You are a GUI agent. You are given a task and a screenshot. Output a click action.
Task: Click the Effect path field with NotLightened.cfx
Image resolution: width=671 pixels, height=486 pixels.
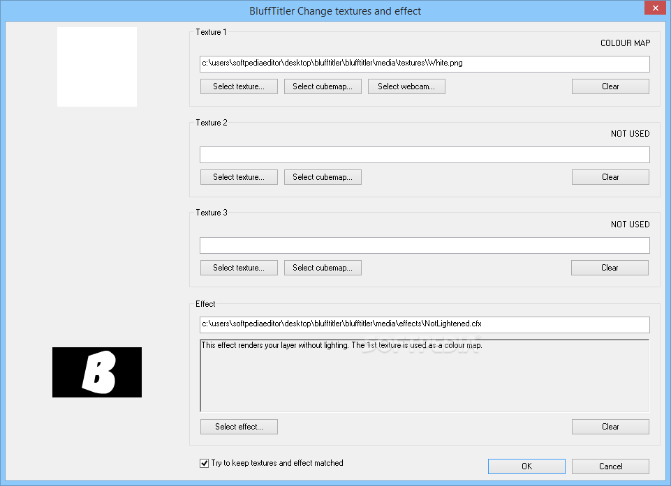425,324
